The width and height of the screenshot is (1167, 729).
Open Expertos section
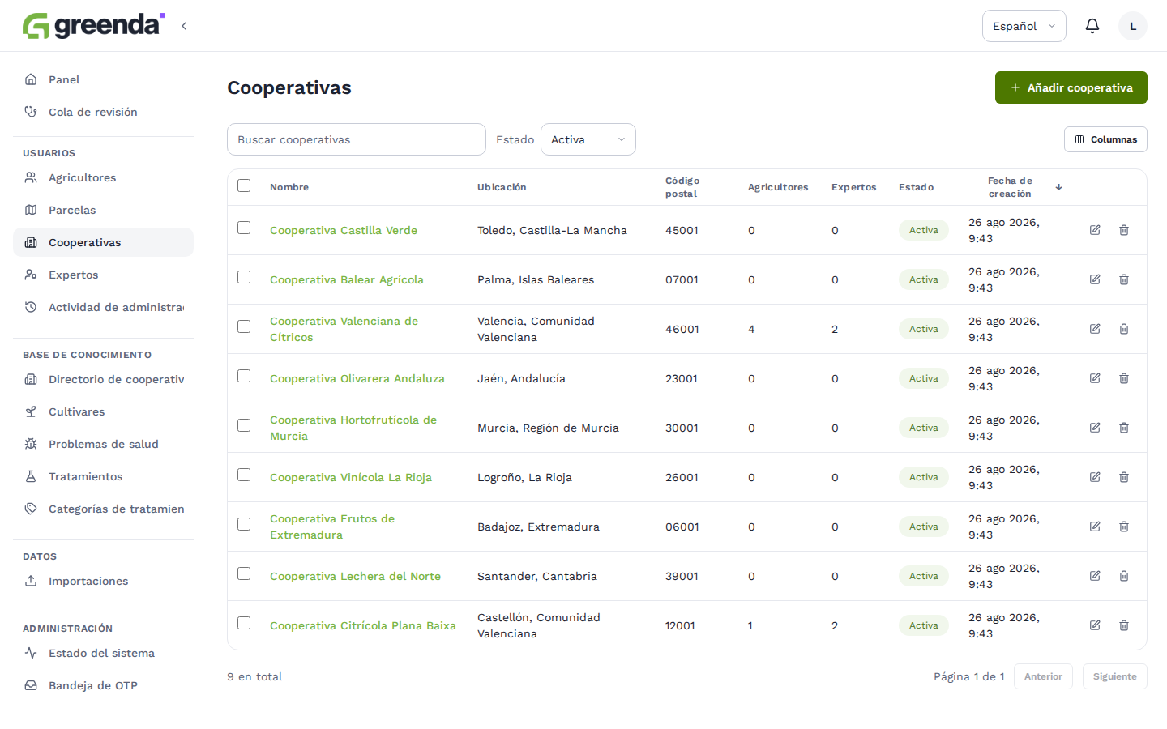(x=103, y=275)
